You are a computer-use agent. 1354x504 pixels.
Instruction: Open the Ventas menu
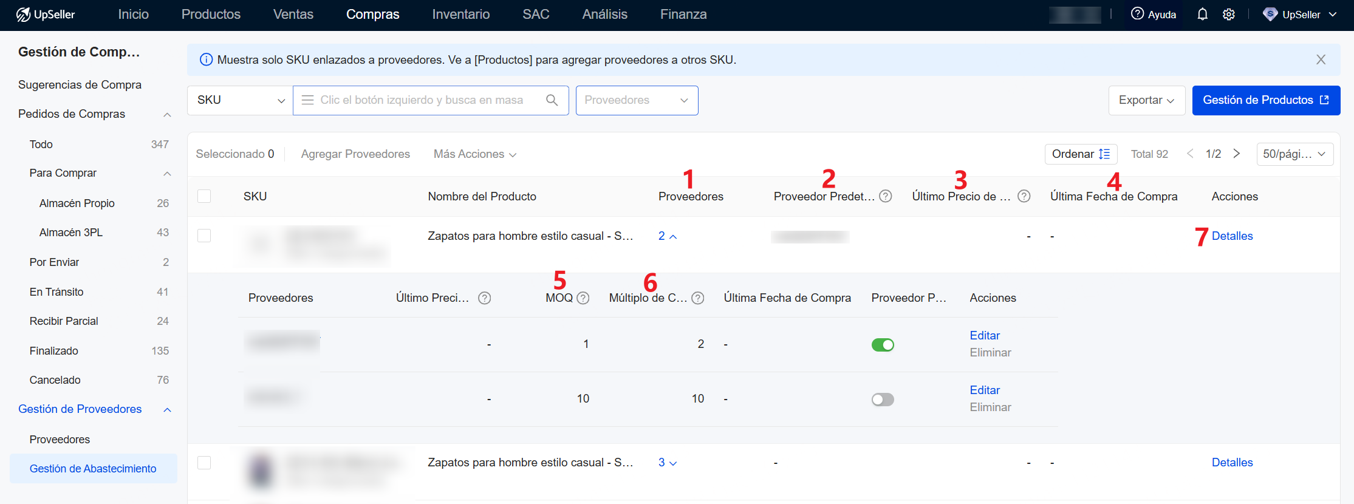[293, 15]
